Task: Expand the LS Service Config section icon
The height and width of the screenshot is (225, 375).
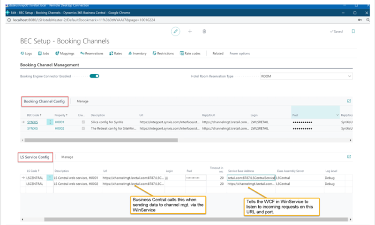Action: [349, 157]
